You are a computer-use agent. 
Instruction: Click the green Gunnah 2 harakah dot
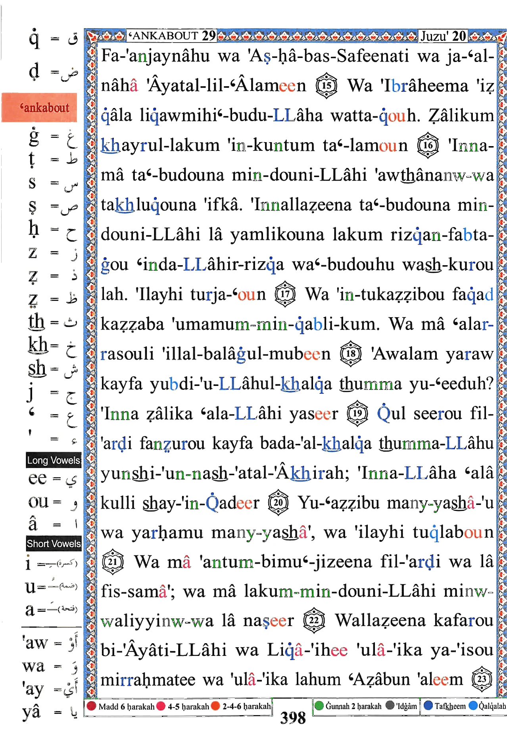(x=319, y=706)
